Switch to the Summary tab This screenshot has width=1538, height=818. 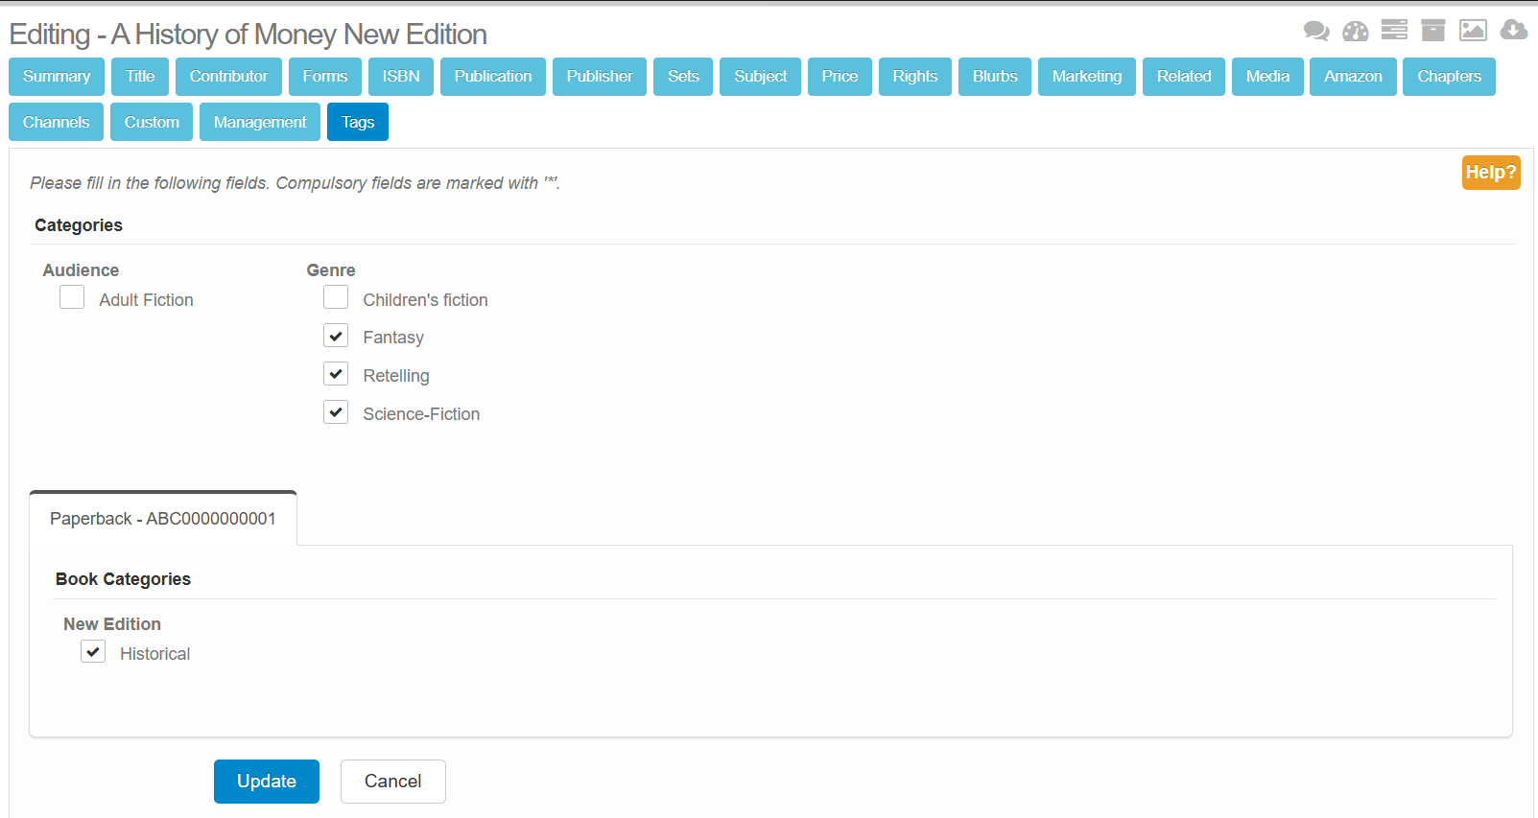[57, 77]
